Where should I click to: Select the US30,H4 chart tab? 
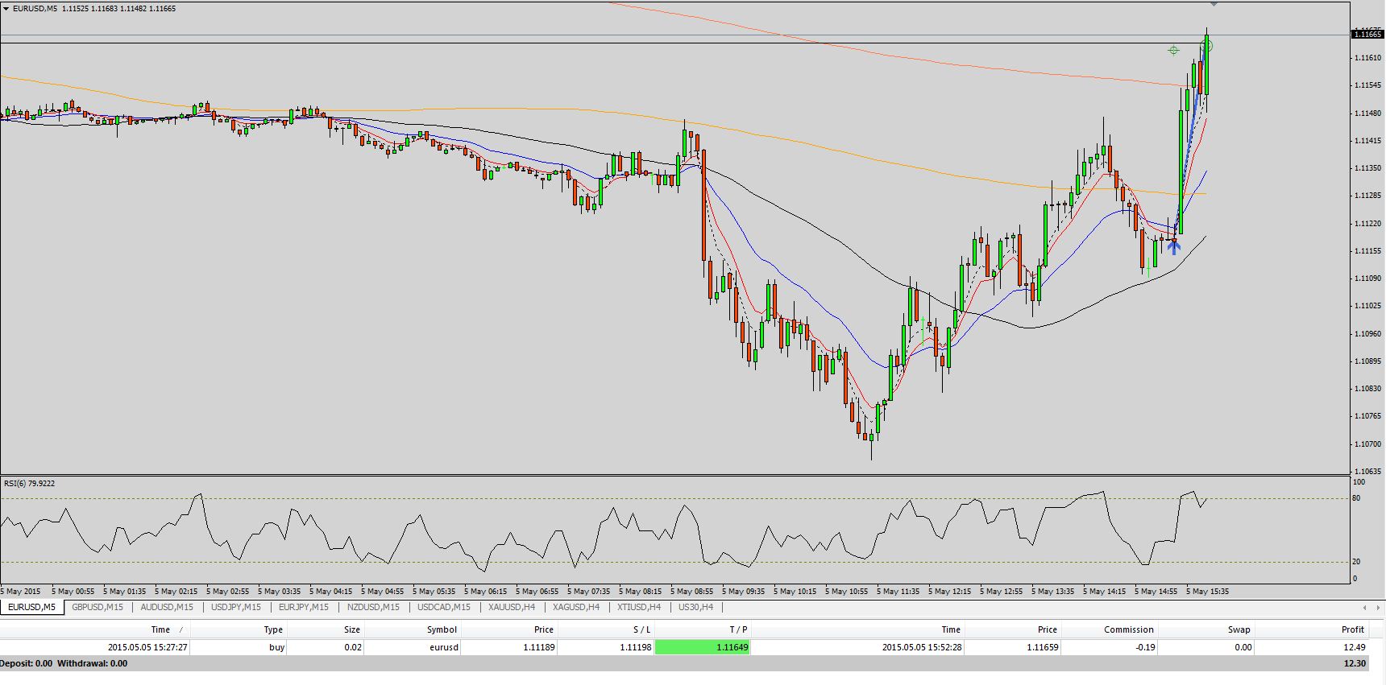point(695,607)
